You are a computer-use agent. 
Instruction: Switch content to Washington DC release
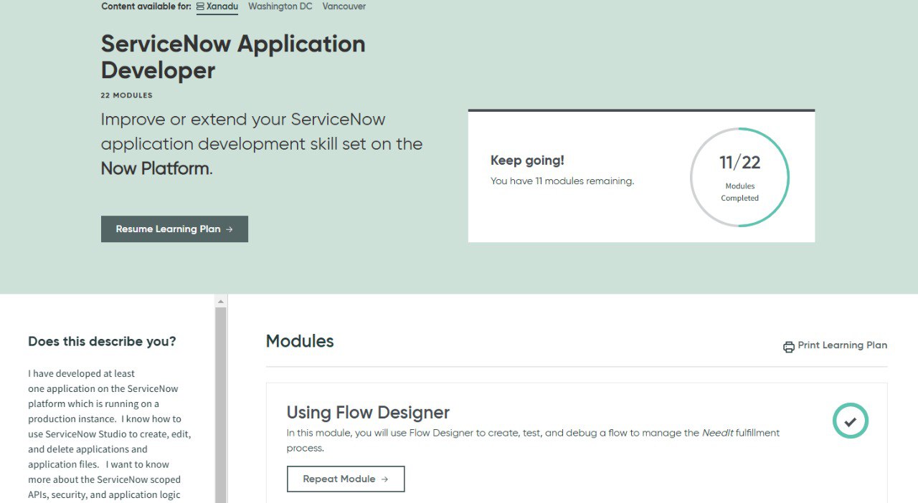(280, 6)
